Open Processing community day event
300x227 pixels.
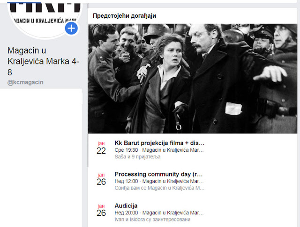pos(158,174)
